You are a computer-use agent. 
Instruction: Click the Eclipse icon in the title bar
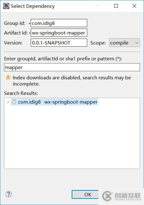[x=6, y=6]
